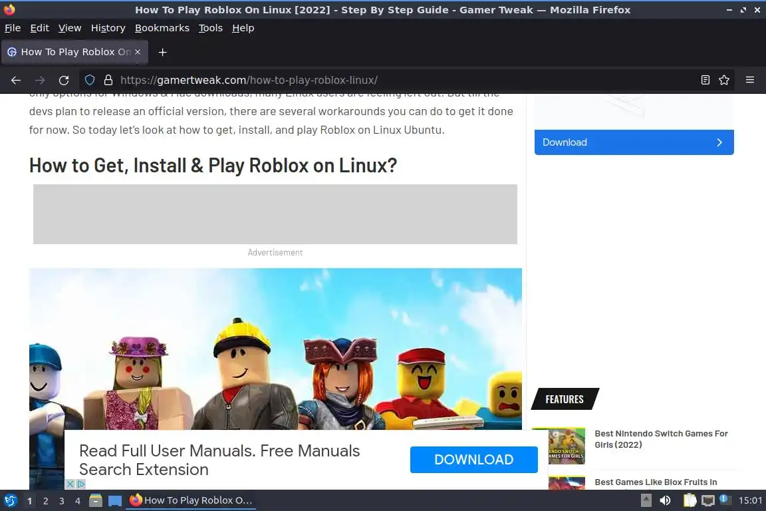Click the chevron arrow on Download ad

click(x=719, y=142)
